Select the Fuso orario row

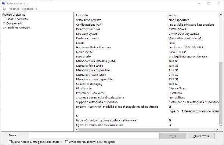(147, 56)
